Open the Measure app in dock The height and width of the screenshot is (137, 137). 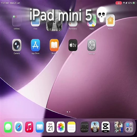click(84, 127)
